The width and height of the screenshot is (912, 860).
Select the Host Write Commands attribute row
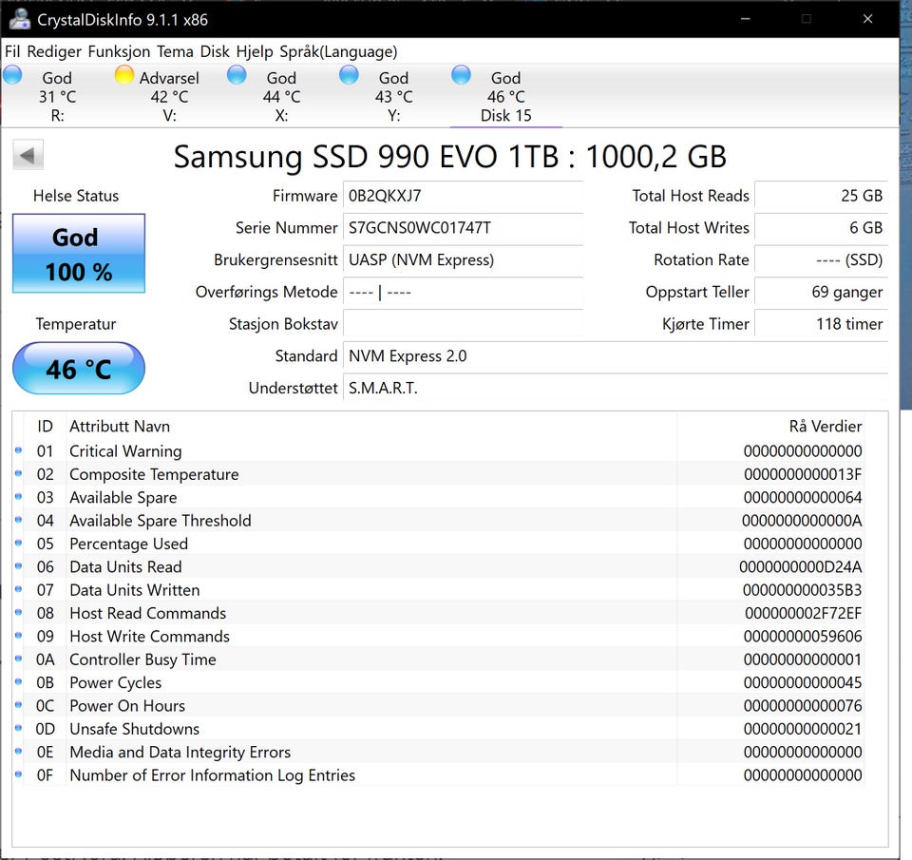[439, 637]
